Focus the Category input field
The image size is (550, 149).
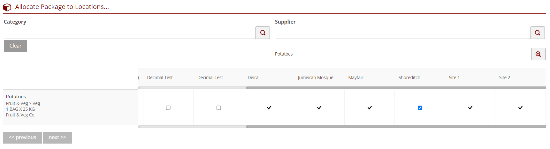[129, 33]
